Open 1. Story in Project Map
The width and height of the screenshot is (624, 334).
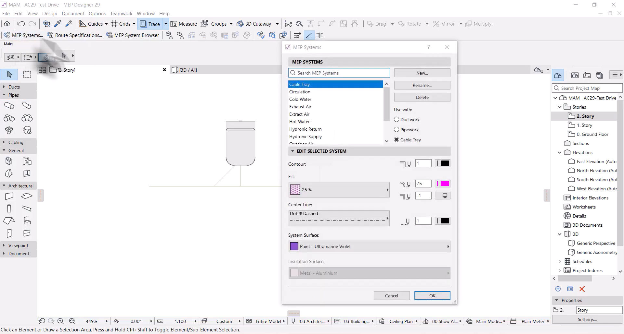tap(584, 125)
